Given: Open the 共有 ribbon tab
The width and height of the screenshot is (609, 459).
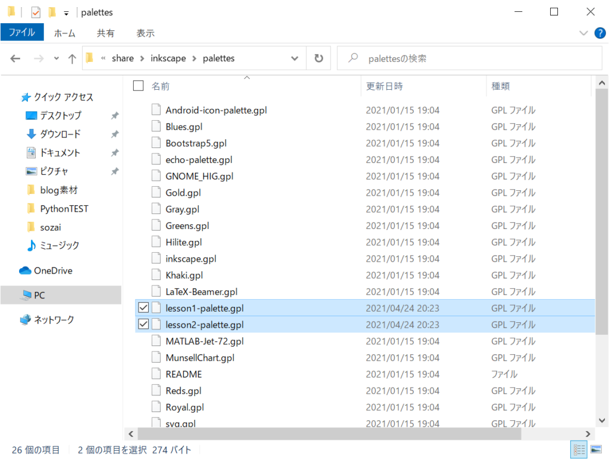Looking at the screenshot, I should pos(106,33).
